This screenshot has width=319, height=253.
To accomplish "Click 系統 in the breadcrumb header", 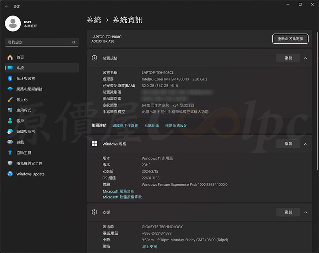I will coord(94,20).
